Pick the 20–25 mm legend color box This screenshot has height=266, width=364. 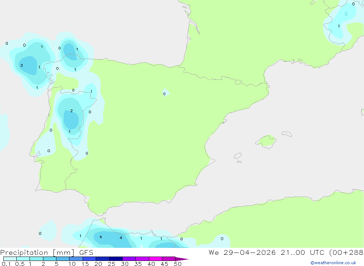click(x=103, y=259)
